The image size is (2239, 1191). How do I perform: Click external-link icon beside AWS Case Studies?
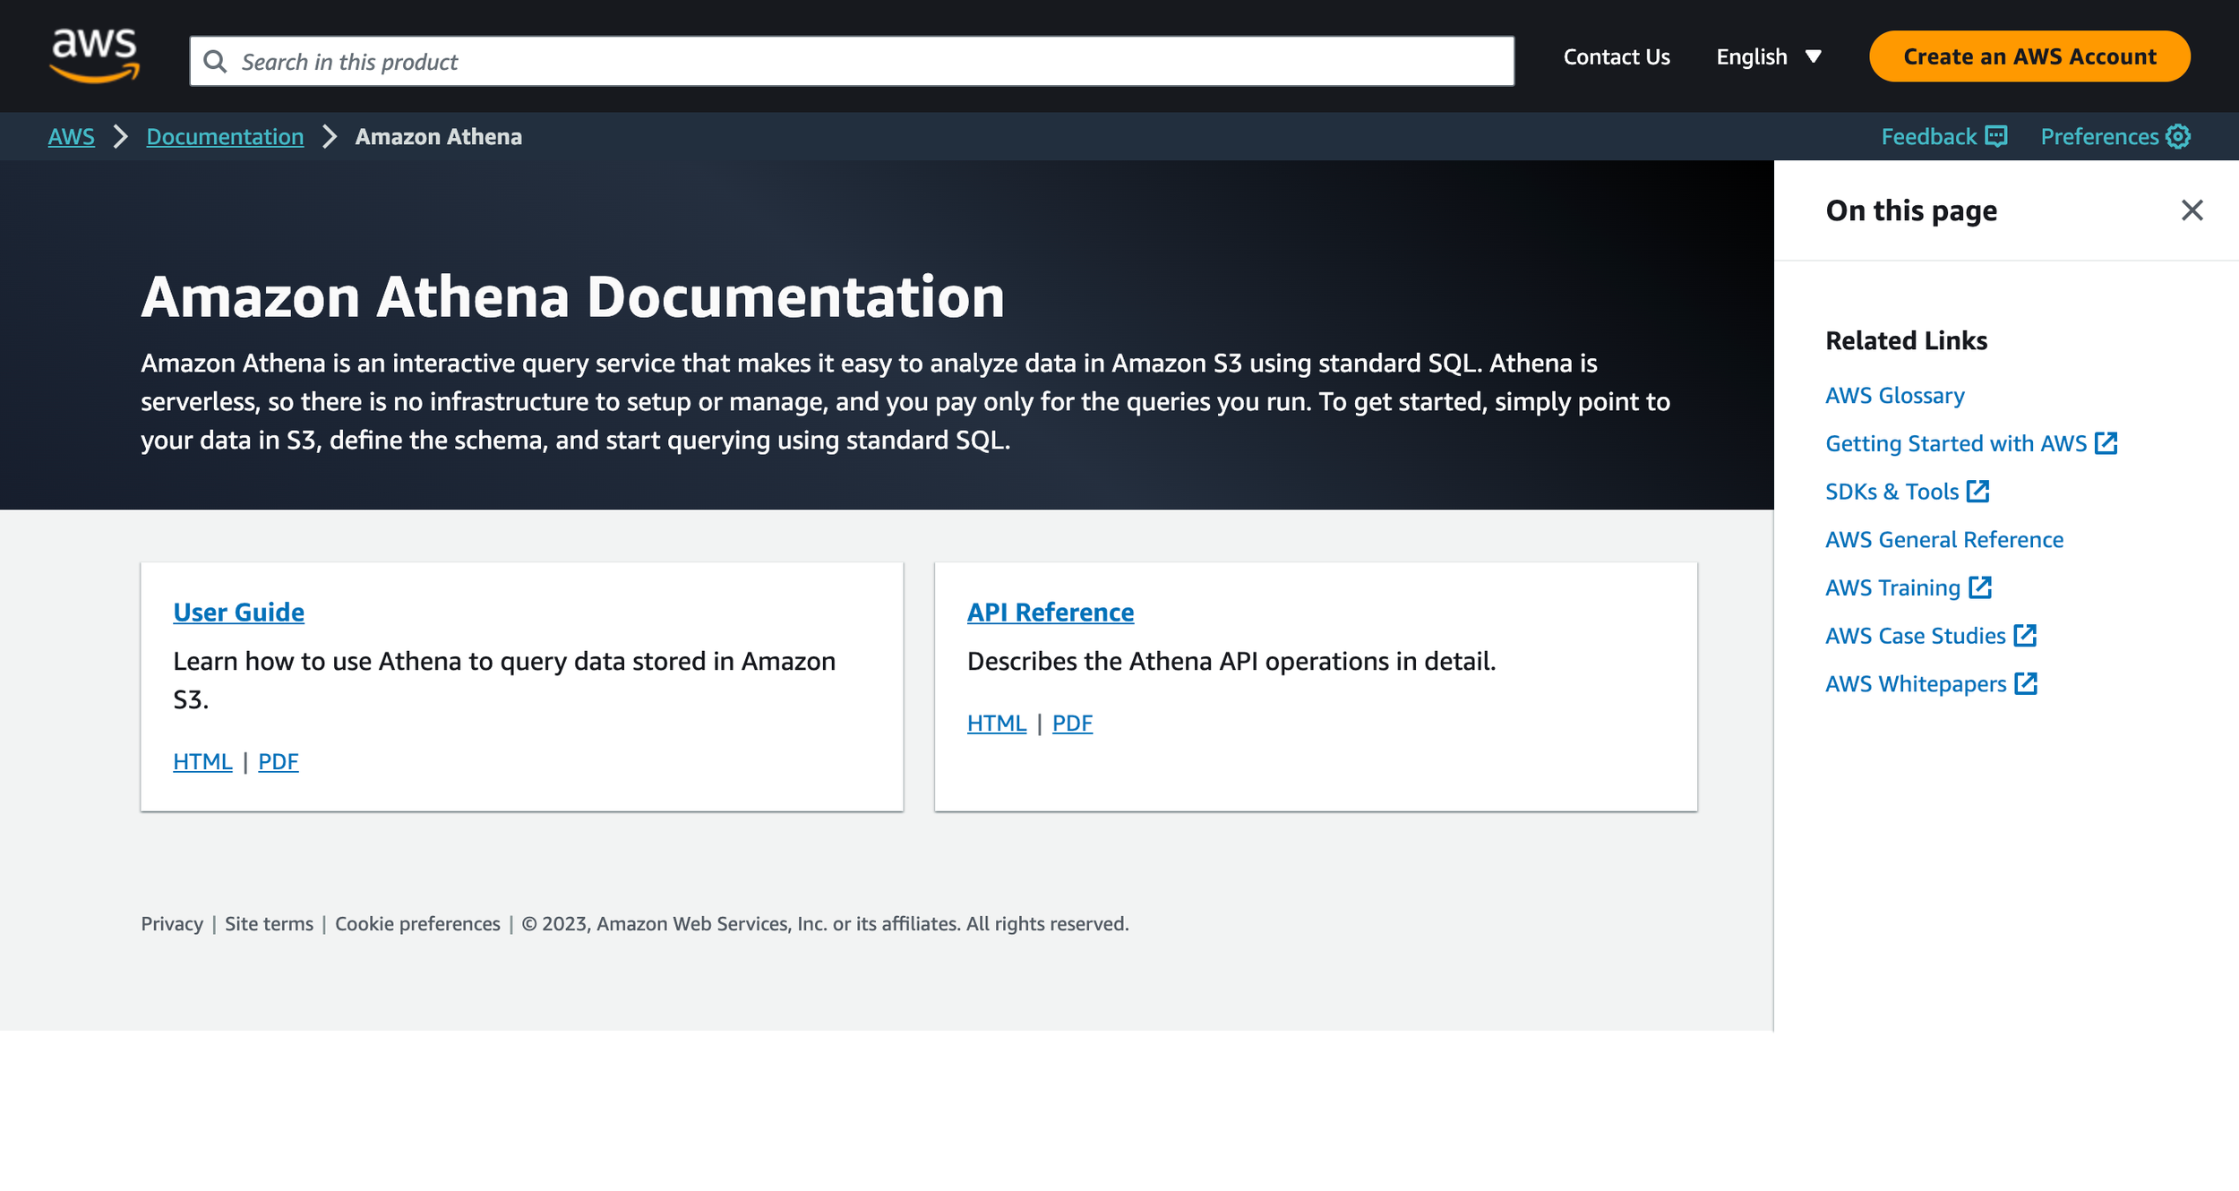click(x=2025, y=636)
